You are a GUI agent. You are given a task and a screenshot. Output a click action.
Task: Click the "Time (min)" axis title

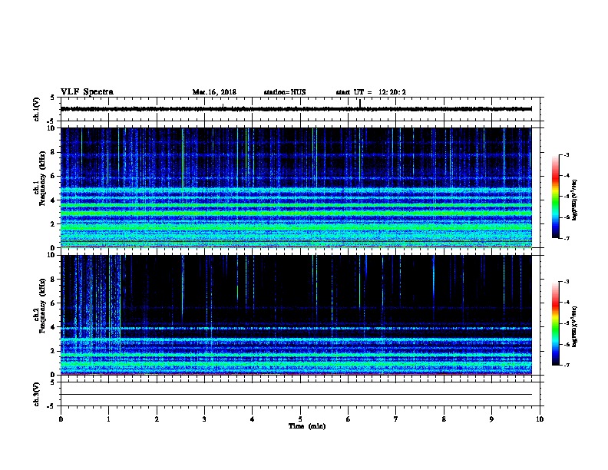click(307, 426)
